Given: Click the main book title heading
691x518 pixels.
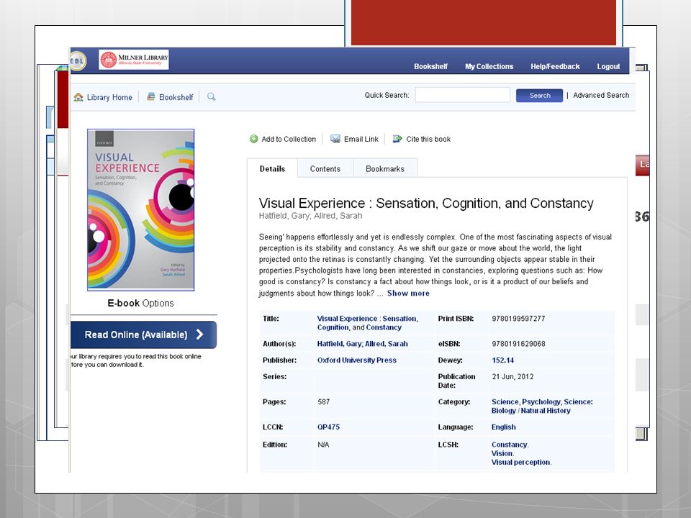Looking at the screenshot, I should (x=426, y=203).
